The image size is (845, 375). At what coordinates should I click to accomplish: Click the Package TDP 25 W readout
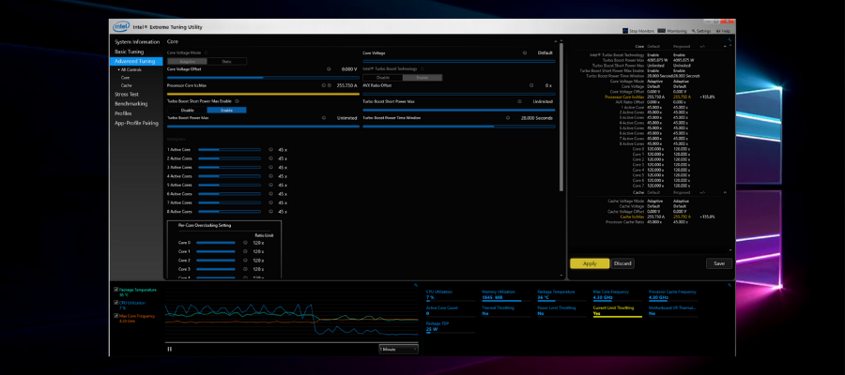point(451,326)
